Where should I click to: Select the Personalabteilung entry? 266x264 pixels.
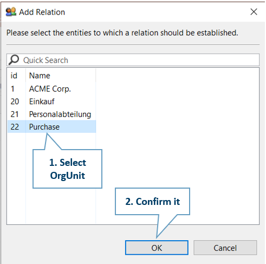point(60,114)
